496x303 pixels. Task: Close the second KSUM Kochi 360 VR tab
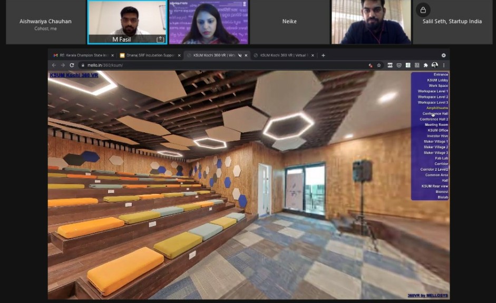(x=313, y=55)
